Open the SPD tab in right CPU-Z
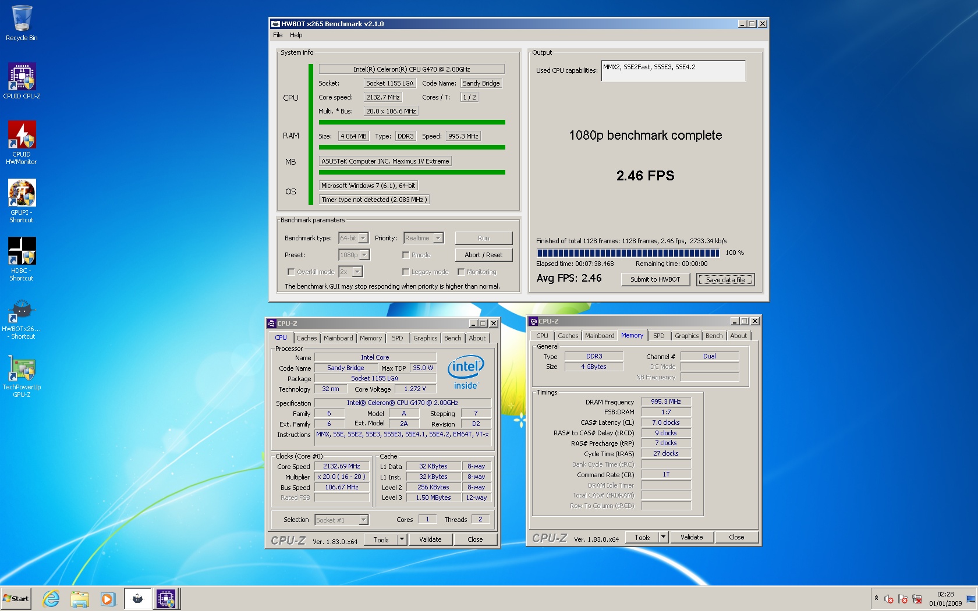Viewport: 978px width, 611px height. 658,336
